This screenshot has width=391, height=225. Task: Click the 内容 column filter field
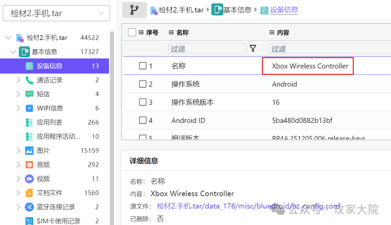click(330, 49)
